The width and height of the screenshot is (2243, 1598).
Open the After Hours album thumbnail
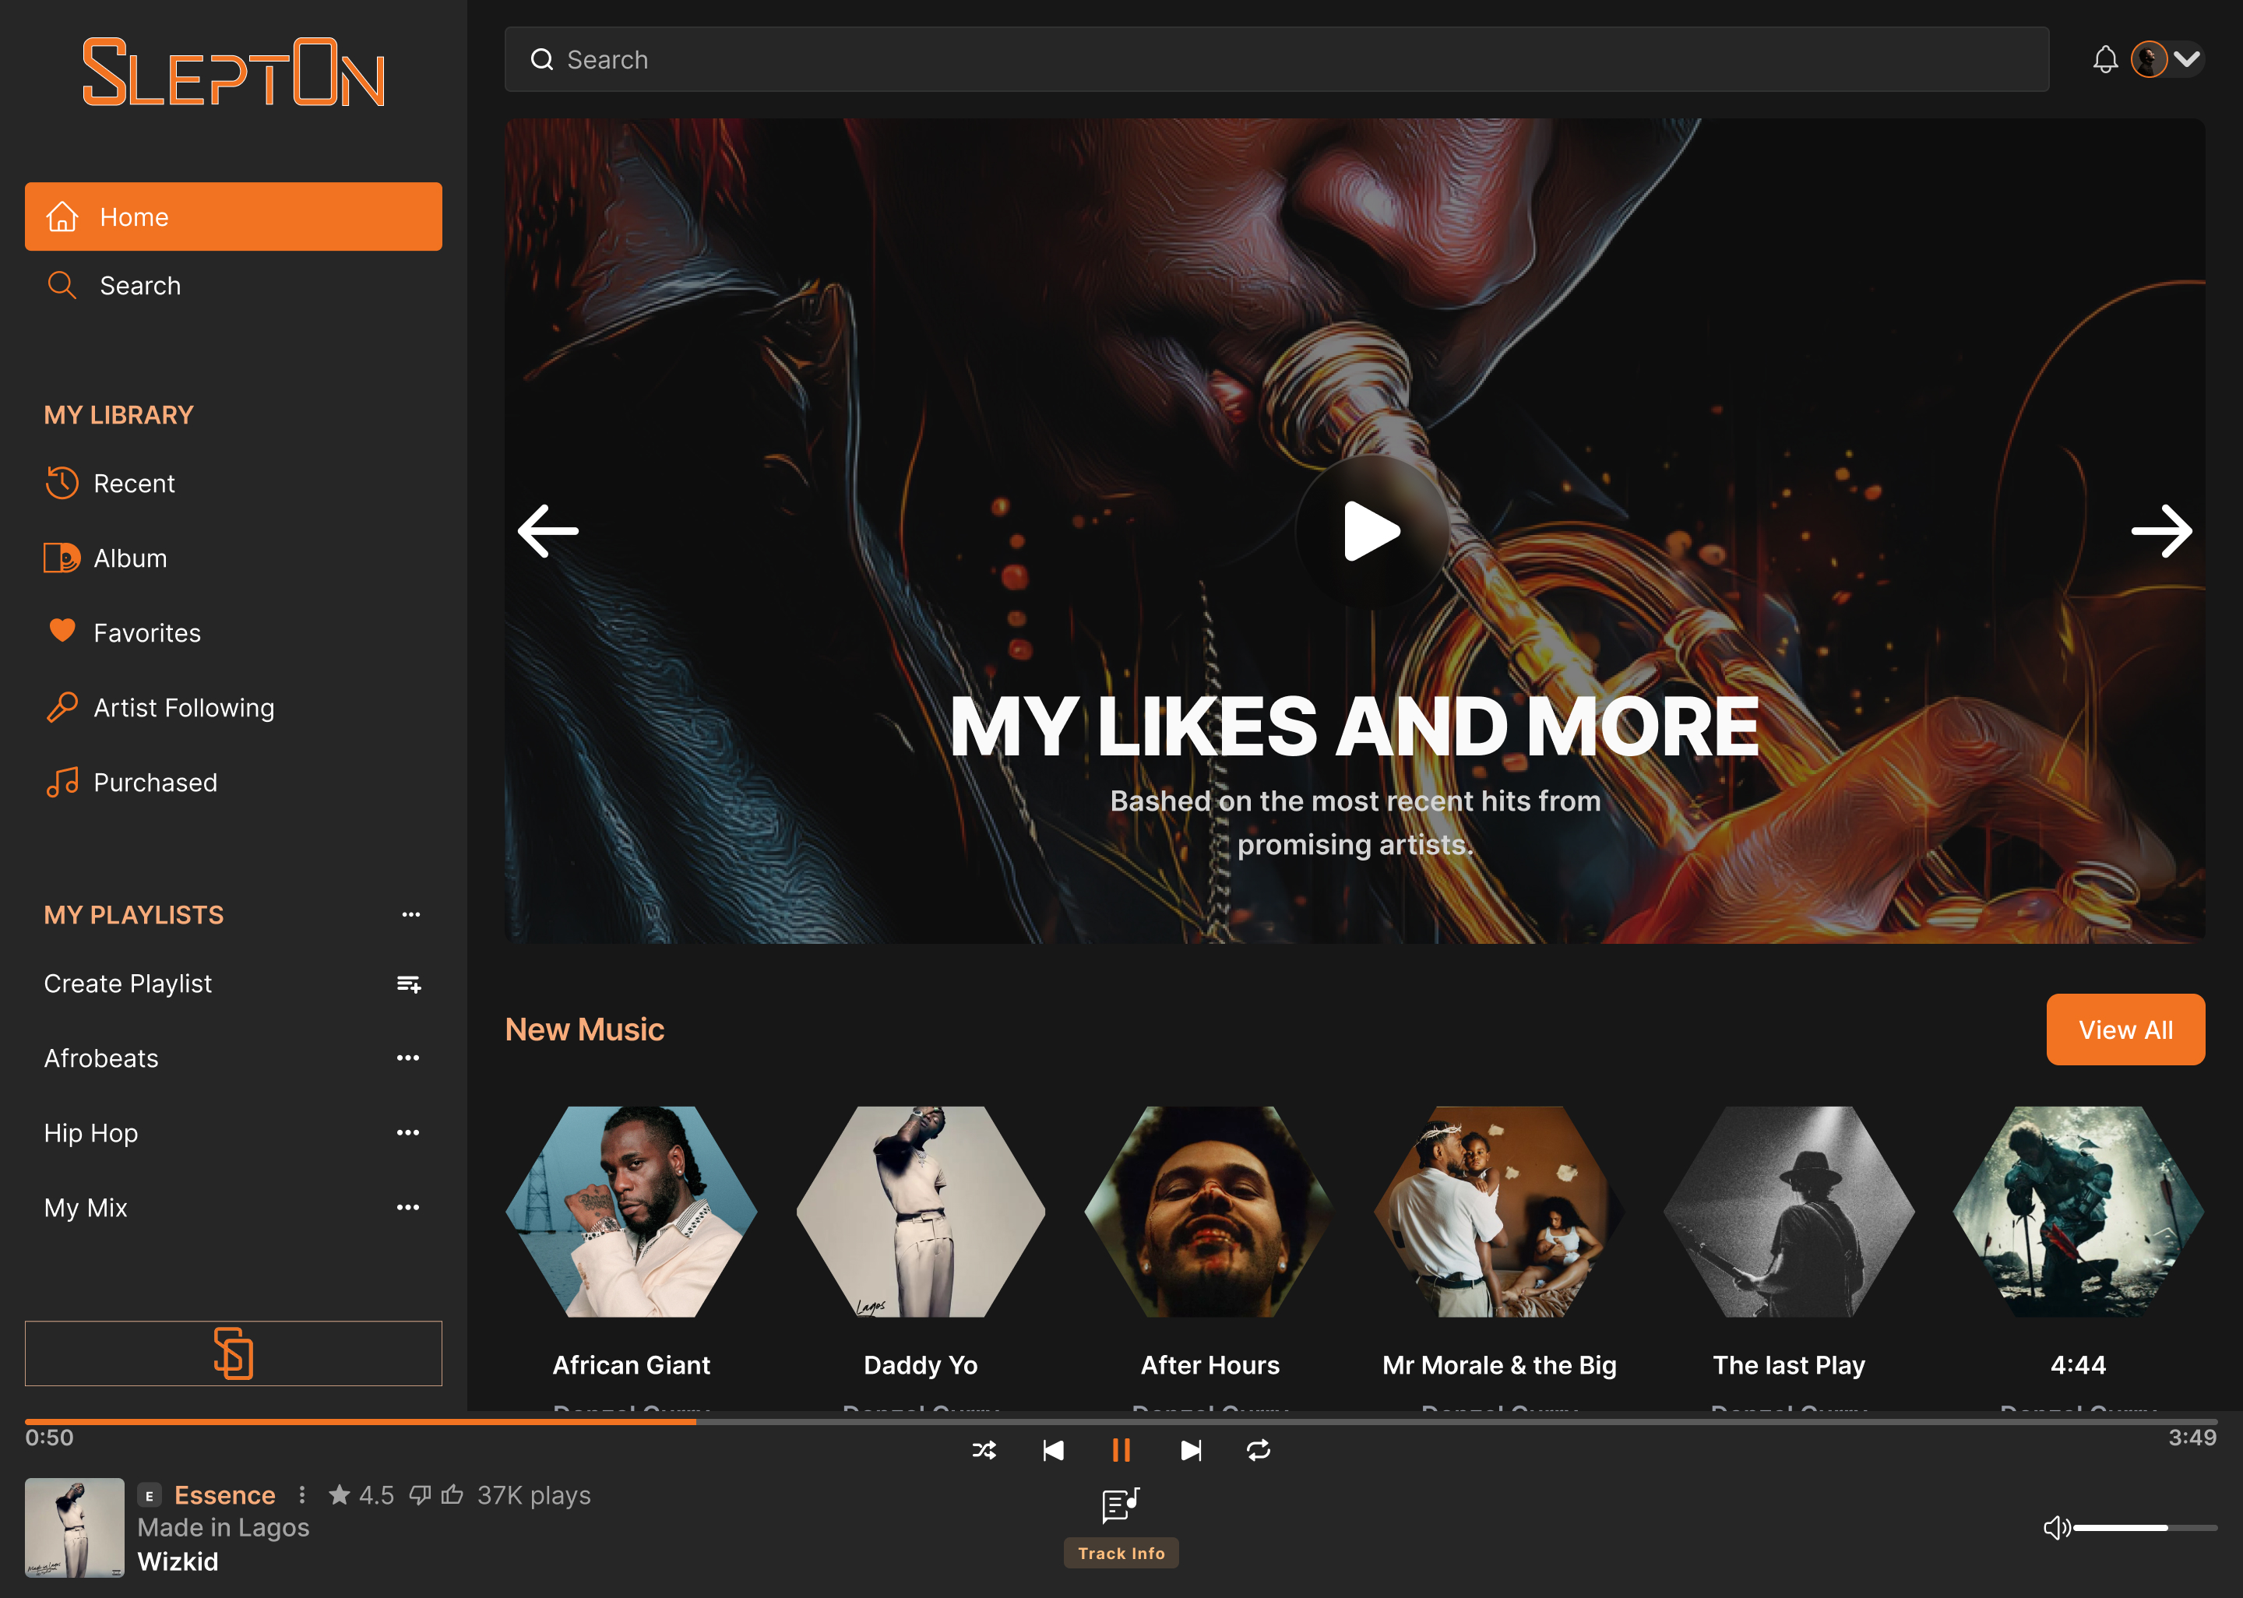click(1210, 1213)
